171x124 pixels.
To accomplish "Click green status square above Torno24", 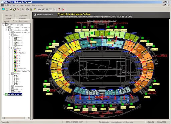I will point(77,27).
